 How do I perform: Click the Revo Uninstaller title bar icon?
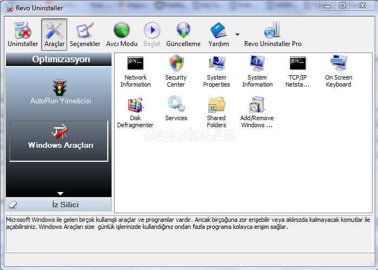pos(9,8)
